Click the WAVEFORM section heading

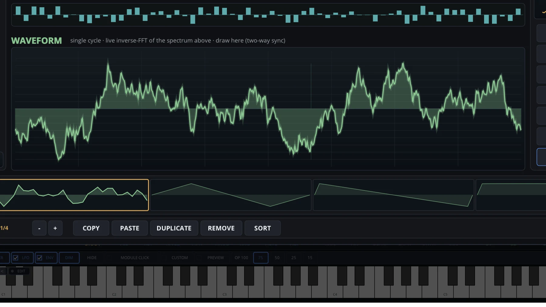pos(36,41)
